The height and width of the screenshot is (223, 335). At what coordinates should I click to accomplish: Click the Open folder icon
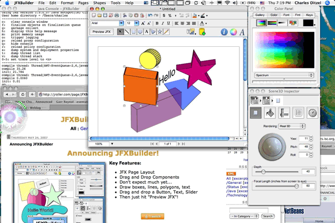(x=99, y=16)
